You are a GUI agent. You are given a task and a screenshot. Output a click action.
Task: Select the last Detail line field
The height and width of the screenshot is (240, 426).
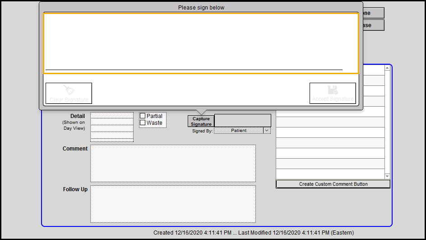coord(112,136)
